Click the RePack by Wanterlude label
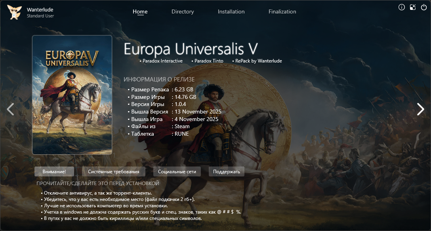The width and height of the screenshot is (431, 231). tap(258, 61)
